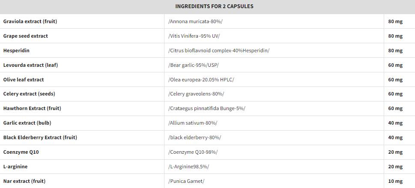Select the Hesperidin ingredient label

16,51
